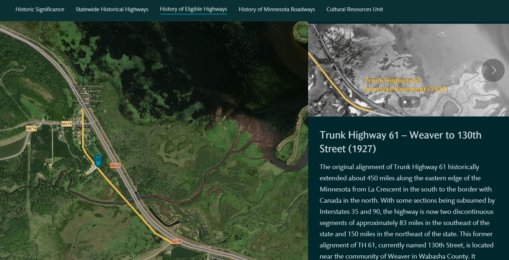Click the southern US 61 route shield
This screenshot has height=260, width=509.
[x=177, y=241]
